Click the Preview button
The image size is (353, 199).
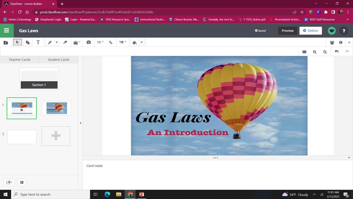pyautogui.click(x=287, y=31)
